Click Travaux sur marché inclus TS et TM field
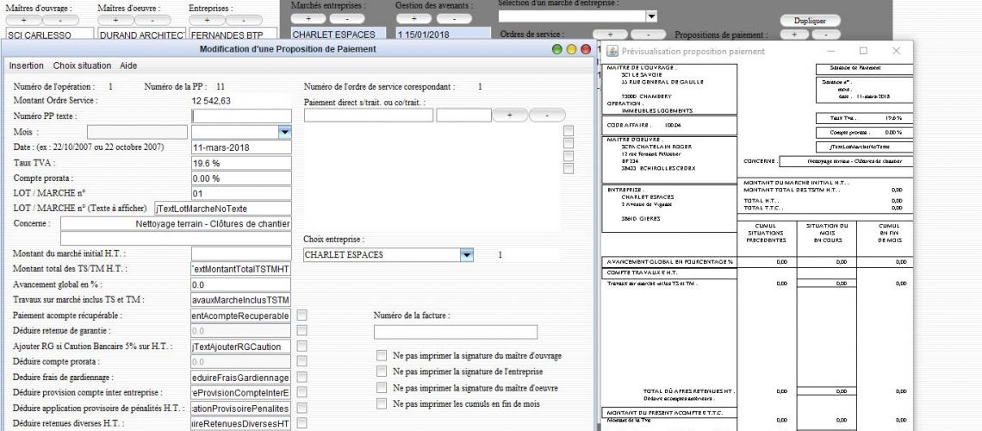Viewport: 982px width, 431px height. (241, 299)
